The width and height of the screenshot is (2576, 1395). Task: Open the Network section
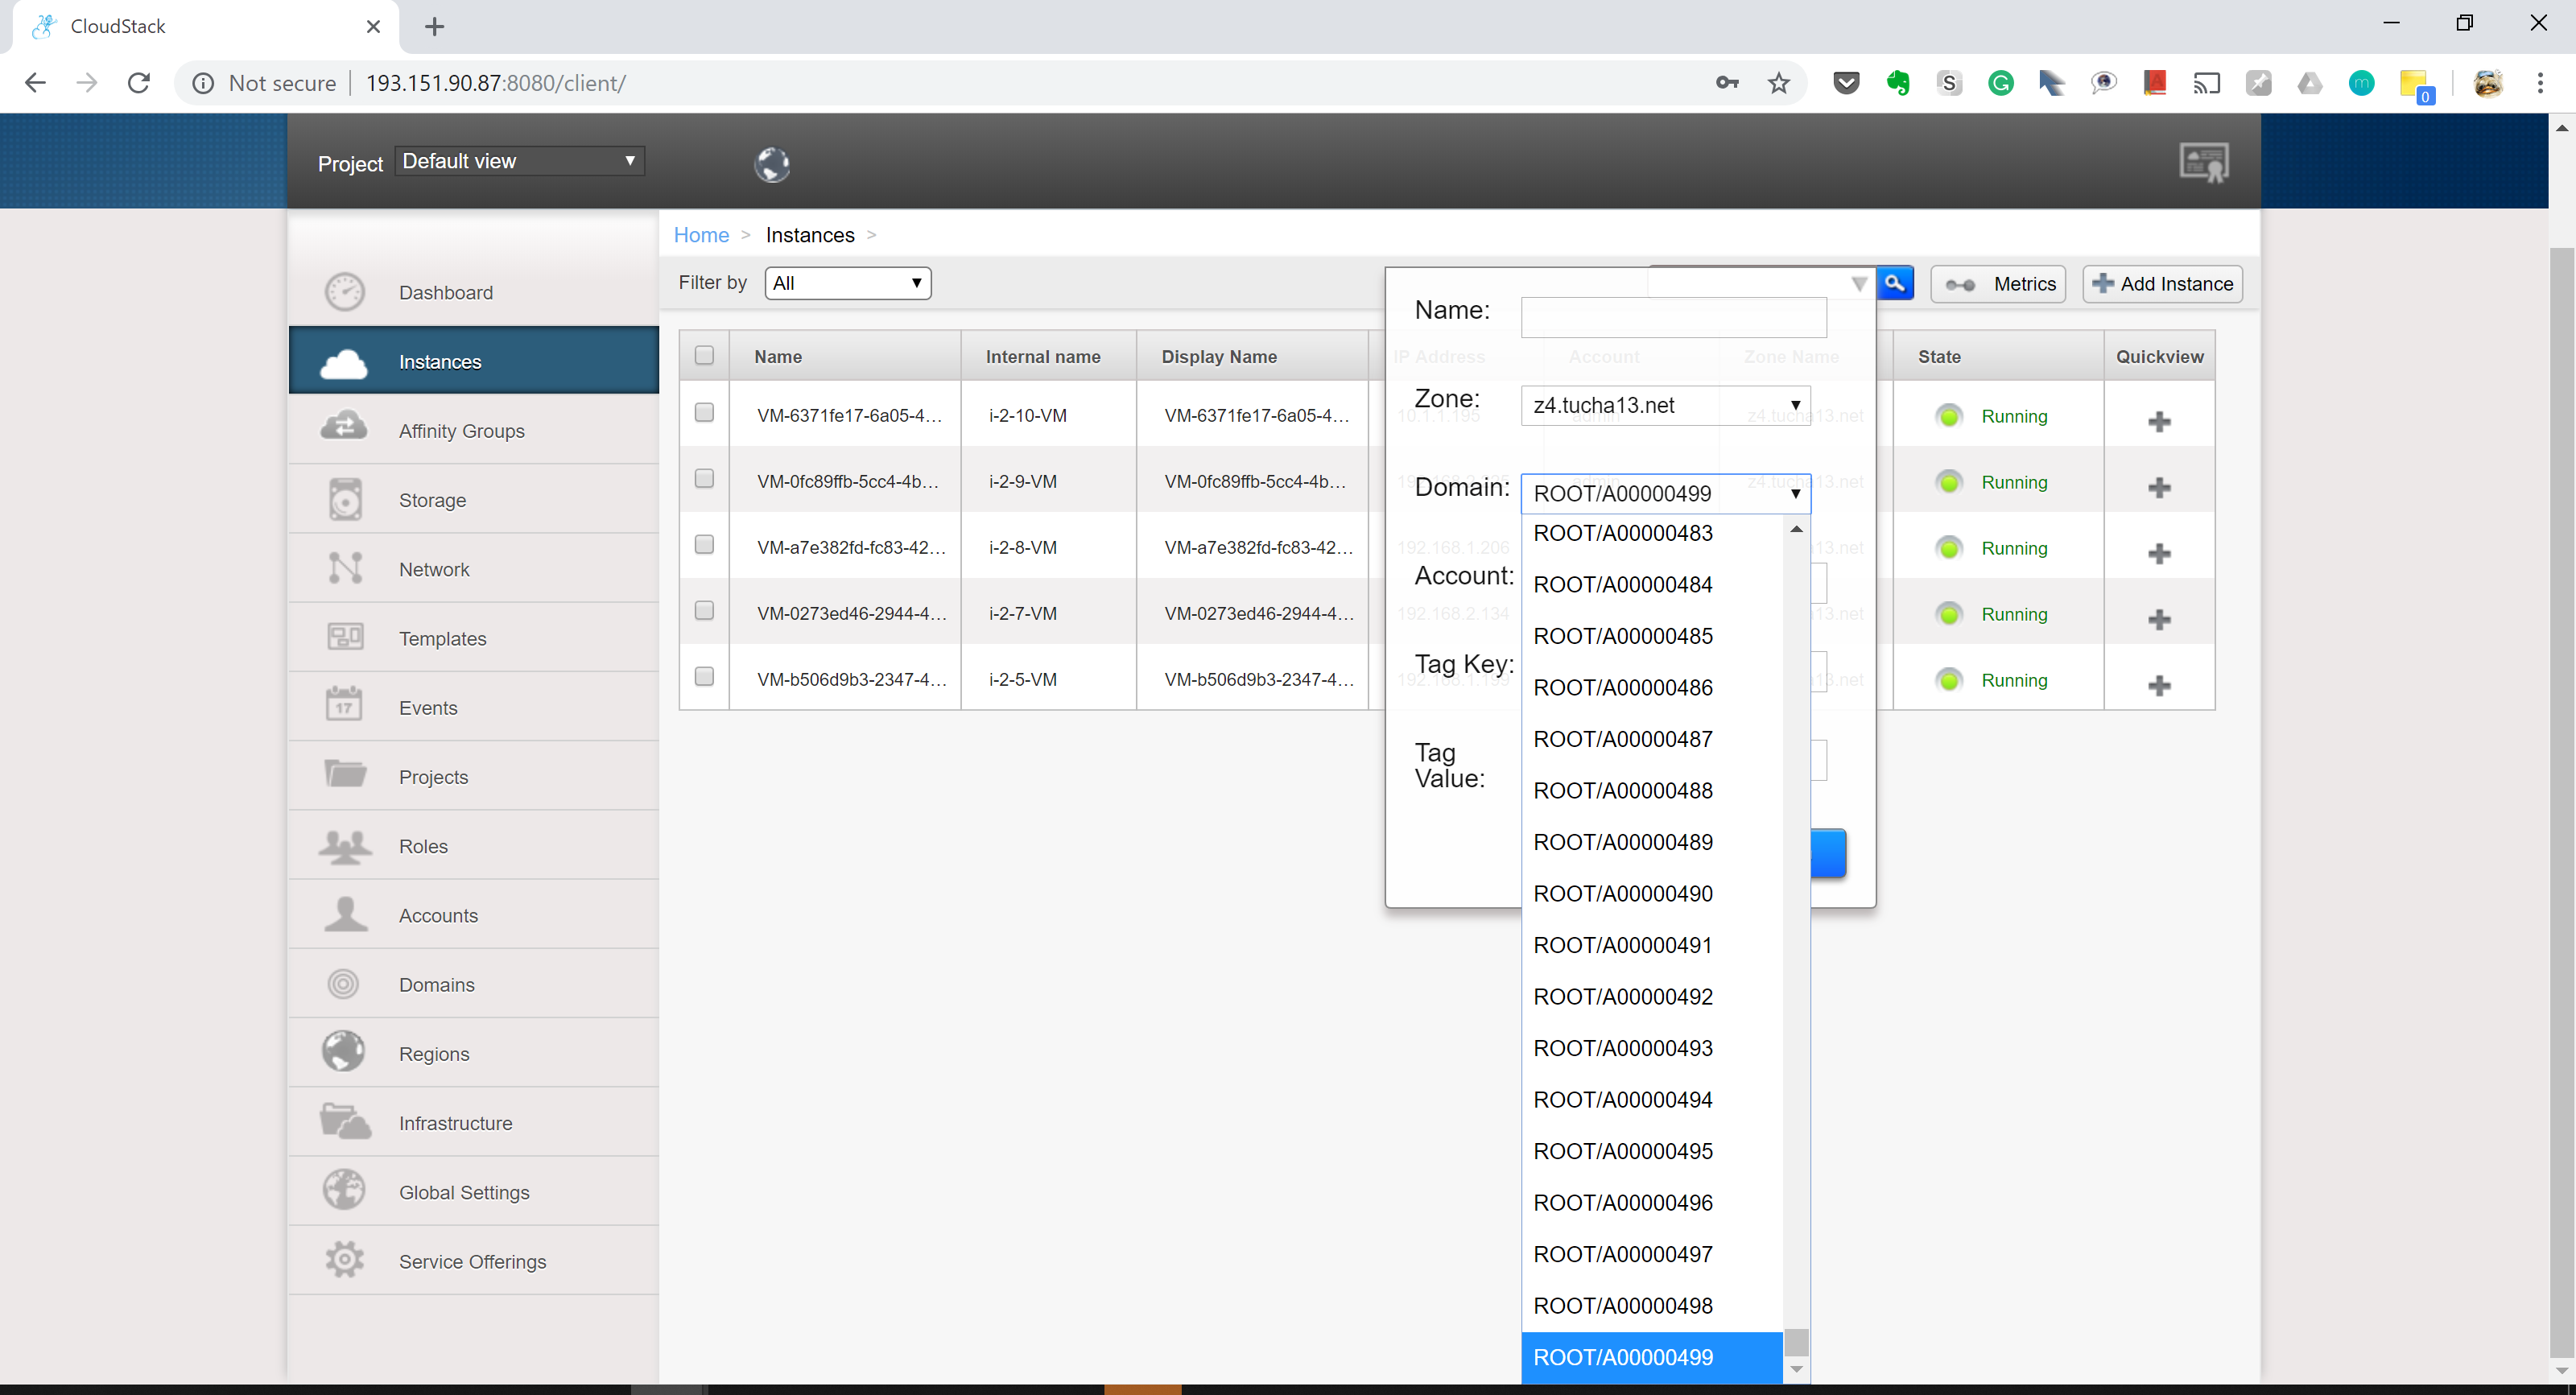coord(473,568)
